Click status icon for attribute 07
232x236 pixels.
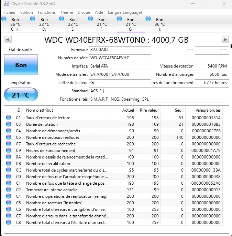pyautogui.click(x=9, y=144)
